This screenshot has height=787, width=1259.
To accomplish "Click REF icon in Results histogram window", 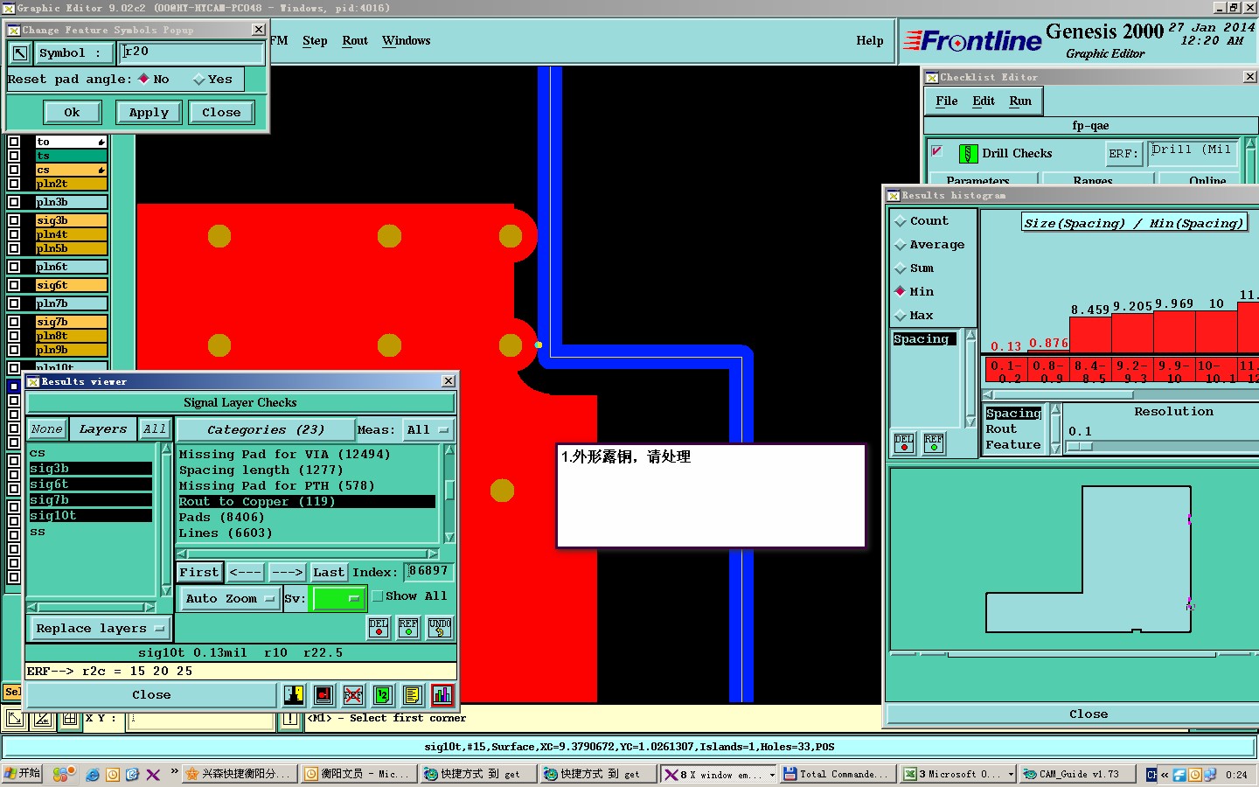I will pos(934,442).
